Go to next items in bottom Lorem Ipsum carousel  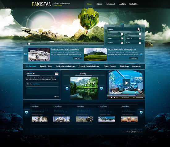[x=141, y=112]
